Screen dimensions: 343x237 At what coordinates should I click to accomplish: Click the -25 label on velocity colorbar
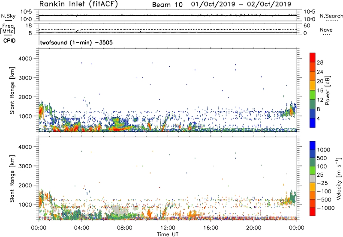click(322, 183)
